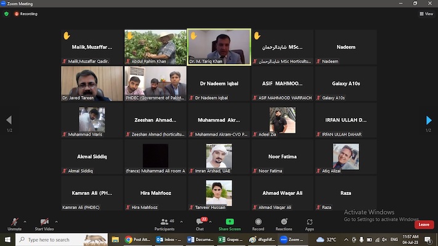Open the Reactions menu
Image resolution: width=438 pixels, height=246 pixels.
tap(284, 222)
